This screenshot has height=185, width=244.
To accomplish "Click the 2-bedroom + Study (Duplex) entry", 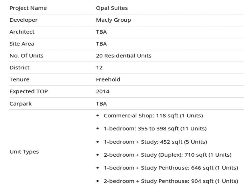I will click(x=167, y=155).
